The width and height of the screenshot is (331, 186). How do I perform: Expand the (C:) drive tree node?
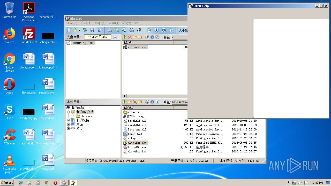tap(69, 128)
